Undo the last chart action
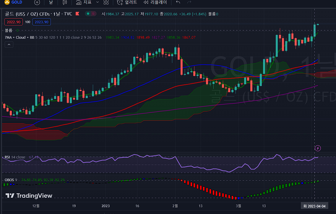The width and height of the screenshot is (336, 214). (178, 2)
